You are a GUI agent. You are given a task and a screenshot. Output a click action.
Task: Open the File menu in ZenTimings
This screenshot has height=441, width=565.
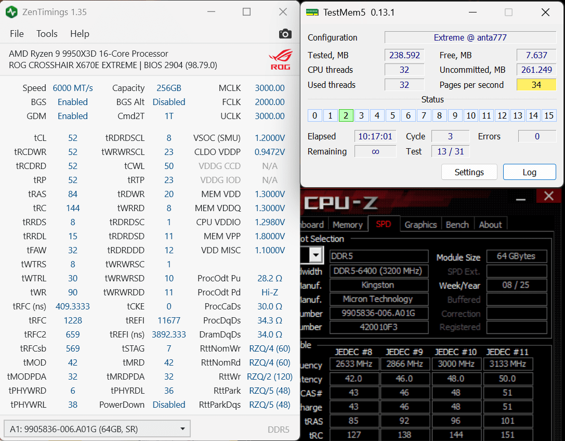click(17, 34)
